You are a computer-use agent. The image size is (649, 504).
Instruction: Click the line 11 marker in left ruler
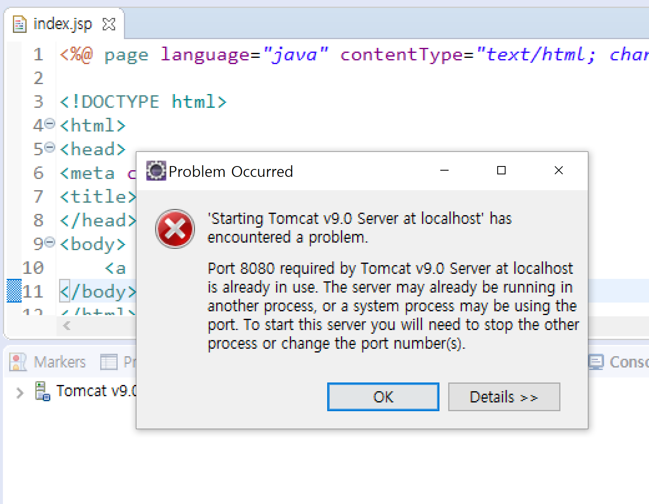click(14, 290)
